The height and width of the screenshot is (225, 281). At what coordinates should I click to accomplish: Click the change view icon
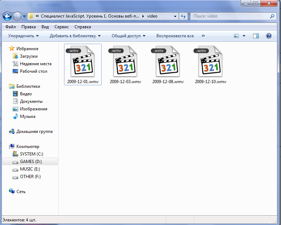tap(236, 36)
